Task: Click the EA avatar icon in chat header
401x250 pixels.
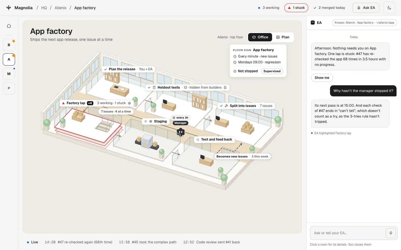Action: point(313,22)
